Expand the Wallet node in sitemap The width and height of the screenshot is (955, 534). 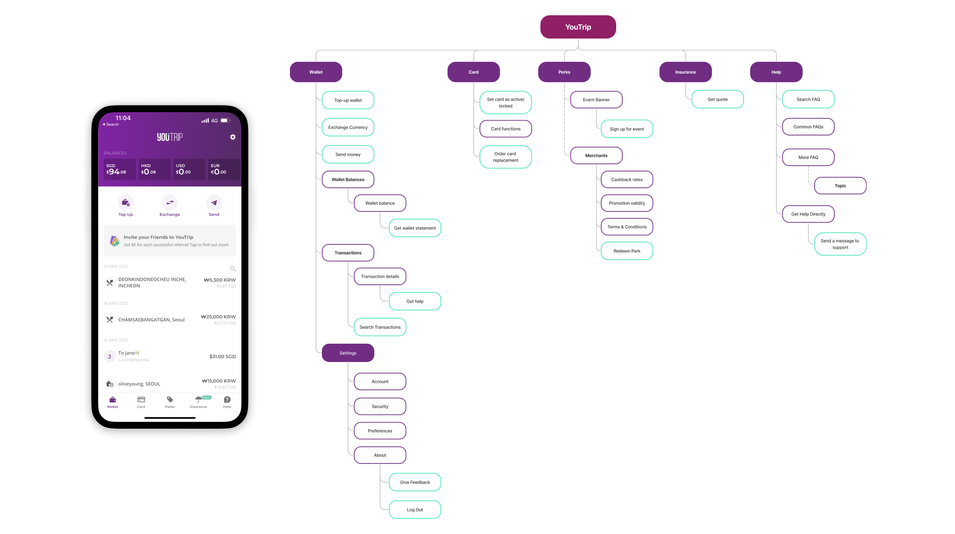click(315, 71)
